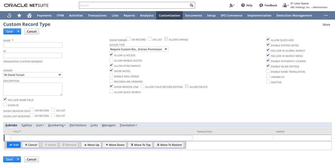This screenshot has width=335, height=165.
Task: Open the overflow menu with three dots
Action: coord(326,15)
